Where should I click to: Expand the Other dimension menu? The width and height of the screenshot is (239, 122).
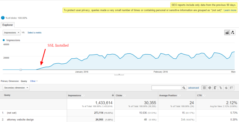(x=34, y=81)
